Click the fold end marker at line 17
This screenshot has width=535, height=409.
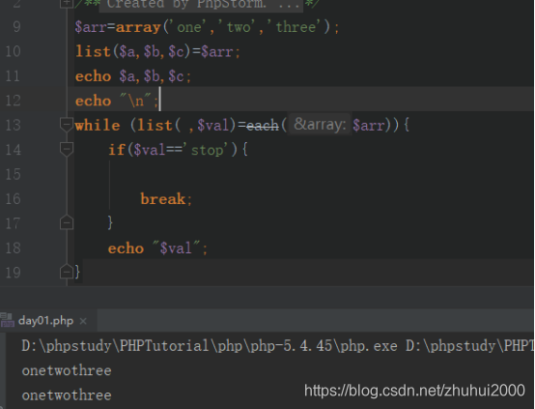click(x=67, y=222)
